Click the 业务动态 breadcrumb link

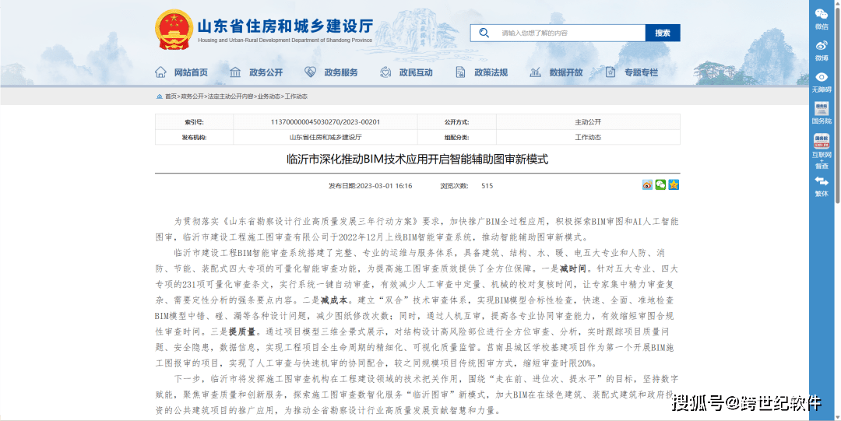click(269, 96)
